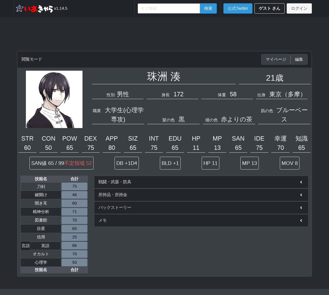Click the 目星 value 65

coord(75,229)
